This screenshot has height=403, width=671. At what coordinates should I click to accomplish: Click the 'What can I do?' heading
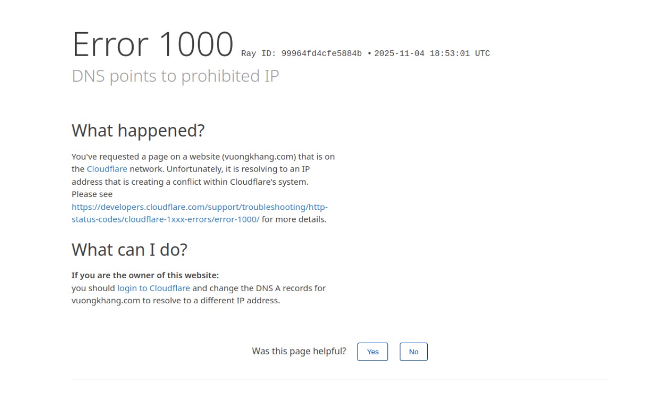129,249
